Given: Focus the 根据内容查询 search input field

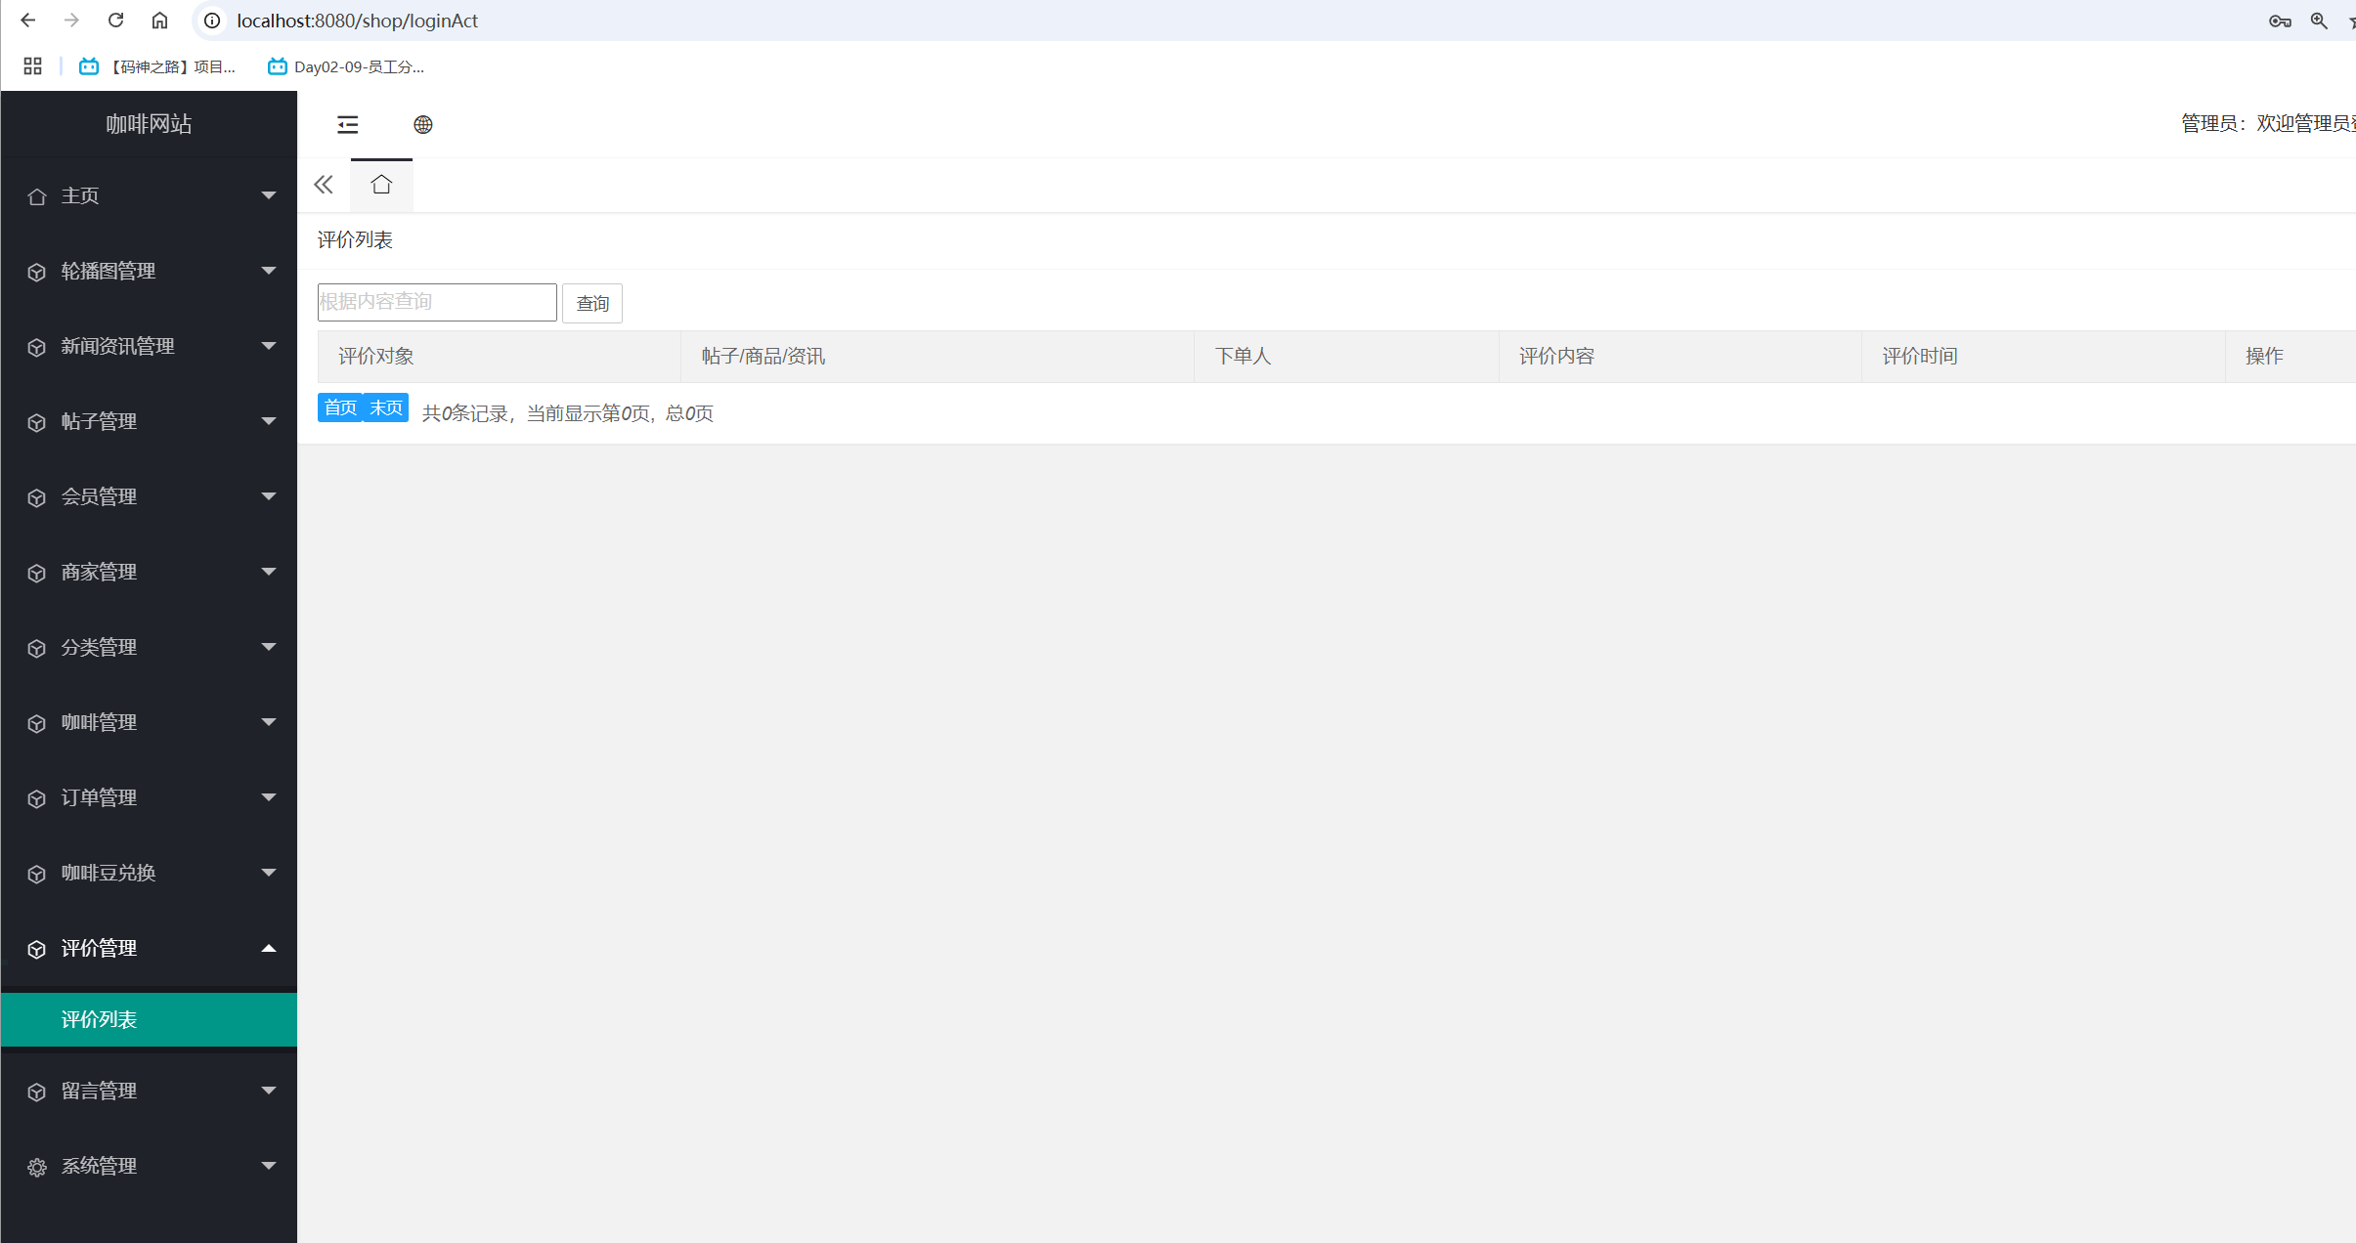Looking at the screenshot, I should point(437,302).
